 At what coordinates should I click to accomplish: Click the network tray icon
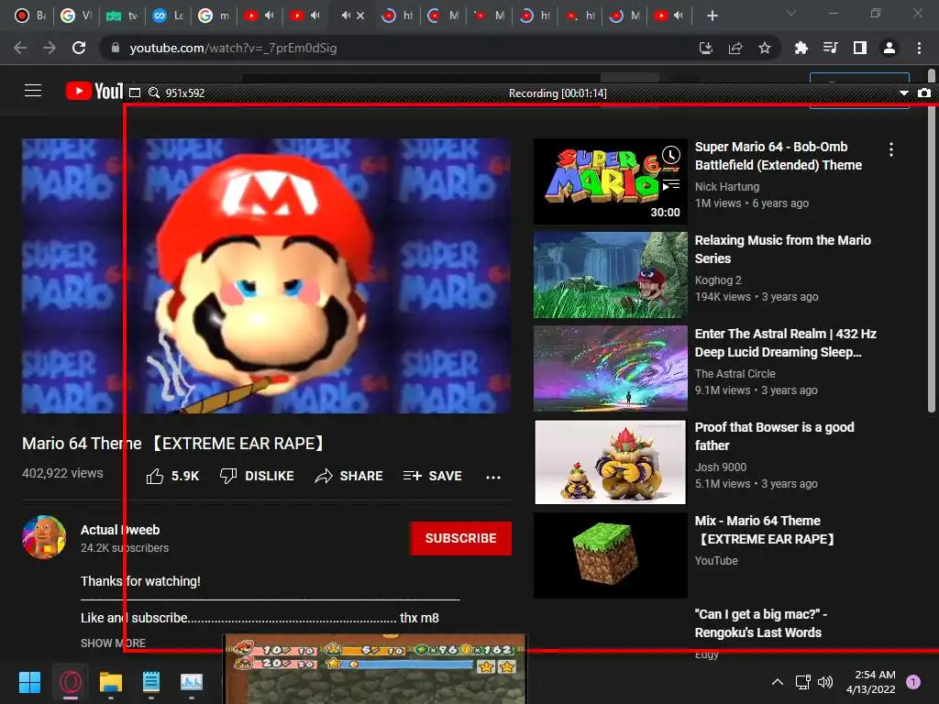pyautogui.click(x=802, y=682)
